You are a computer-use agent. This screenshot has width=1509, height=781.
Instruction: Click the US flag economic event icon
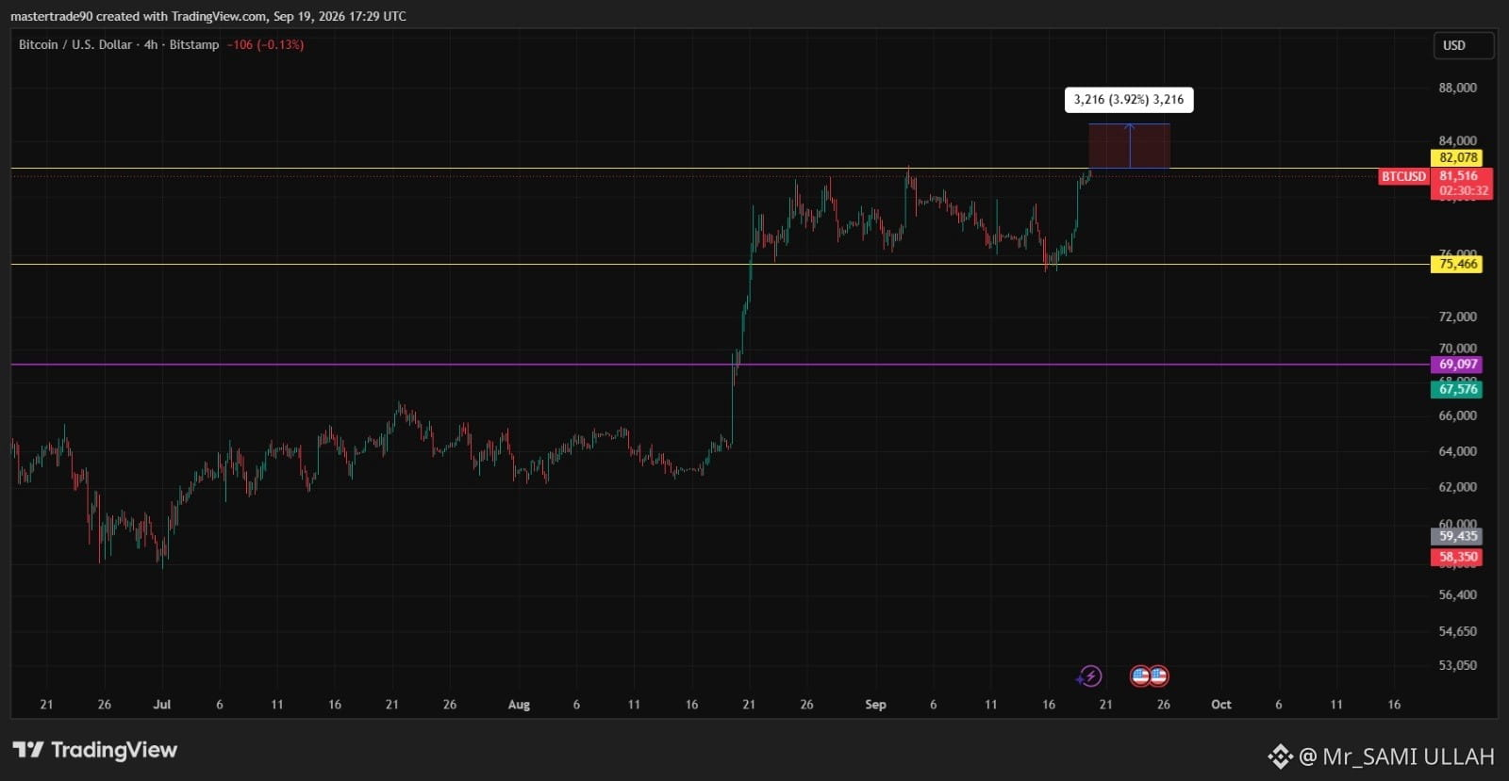click(1150, 675)
